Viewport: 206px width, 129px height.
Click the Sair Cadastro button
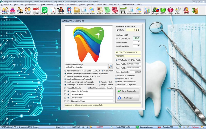pyautogui.click(x=128, y=98)
